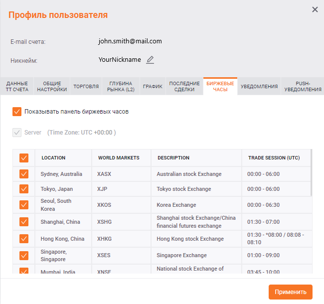The width and height of the screenshot is (324, 304).
Task: Click the exchange table vertical scrollbar
Action: 312,172
